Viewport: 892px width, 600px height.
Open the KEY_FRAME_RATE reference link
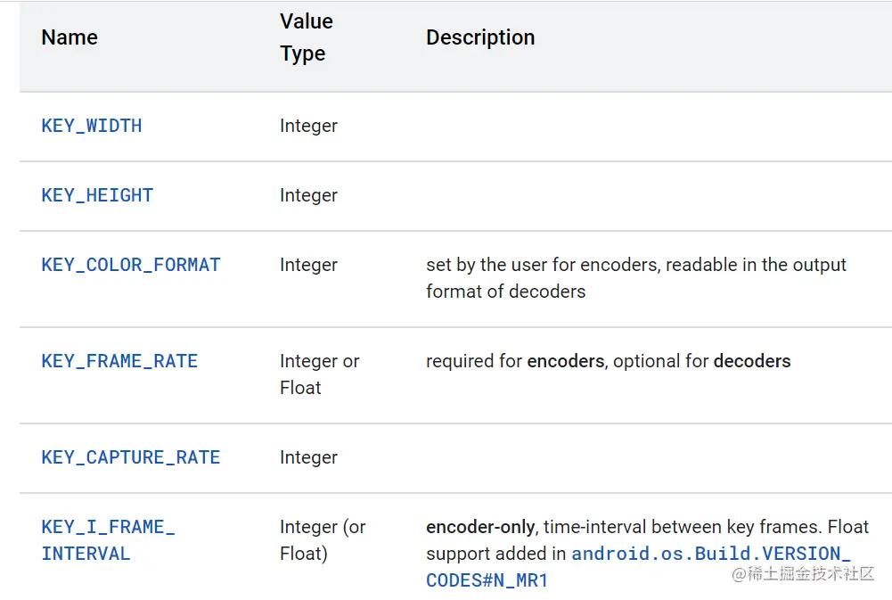click(x=119, y=361)
